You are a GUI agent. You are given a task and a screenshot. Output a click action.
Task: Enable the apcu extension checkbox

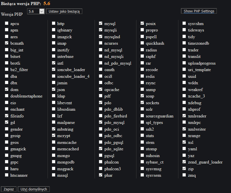(x=7, y=24)
